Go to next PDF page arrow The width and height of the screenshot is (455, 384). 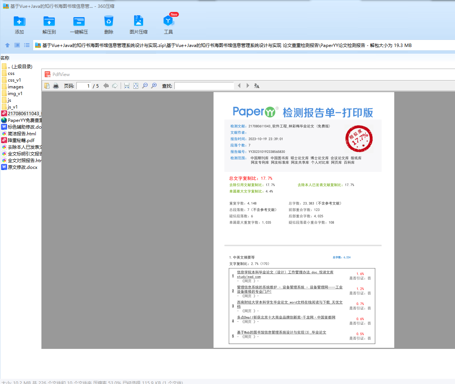tap(115, 86)
